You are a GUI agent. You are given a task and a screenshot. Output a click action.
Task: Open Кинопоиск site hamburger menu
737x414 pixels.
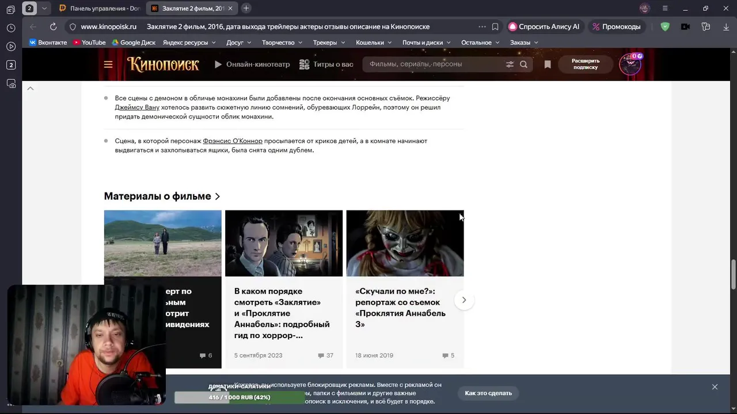pyautogui.click(x=108, y=64)
